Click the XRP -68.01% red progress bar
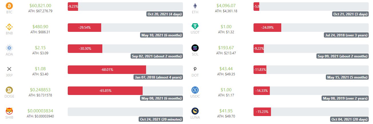Screen dimensions: 373x124 click(107, 70)
